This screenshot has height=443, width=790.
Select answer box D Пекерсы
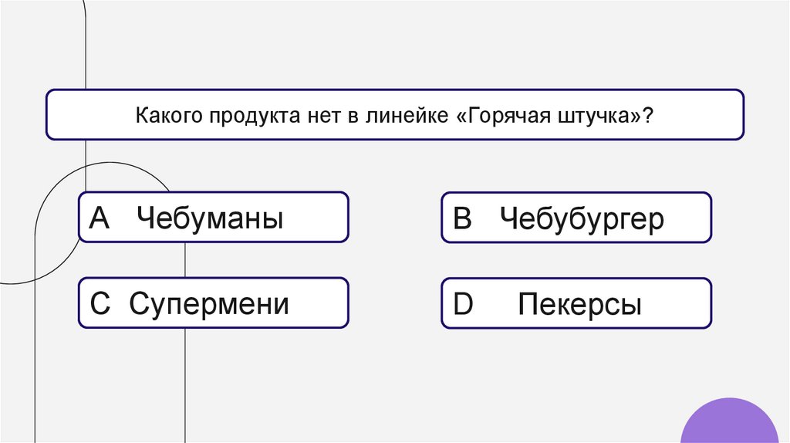point(576,303)
